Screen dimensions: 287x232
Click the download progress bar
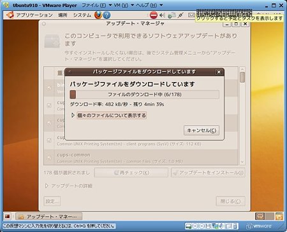144,95
